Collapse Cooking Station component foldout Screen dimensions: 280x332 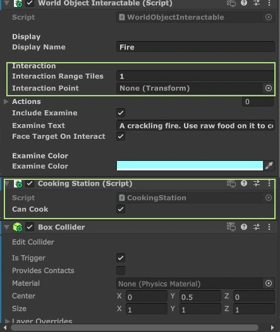click(7, 183)
